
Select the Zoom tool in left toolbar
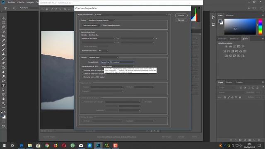3,103
